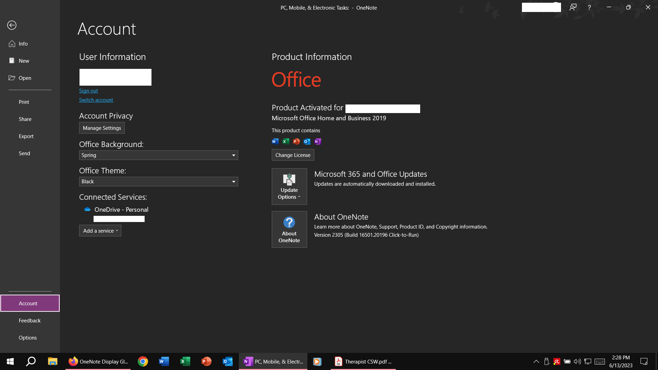
Task: Click the Excel icon under This product contains
Action: click(286, 141)
